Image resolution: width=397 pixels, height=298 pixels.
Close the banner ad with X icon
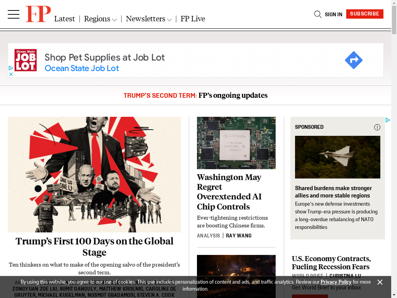pos(11,74)
